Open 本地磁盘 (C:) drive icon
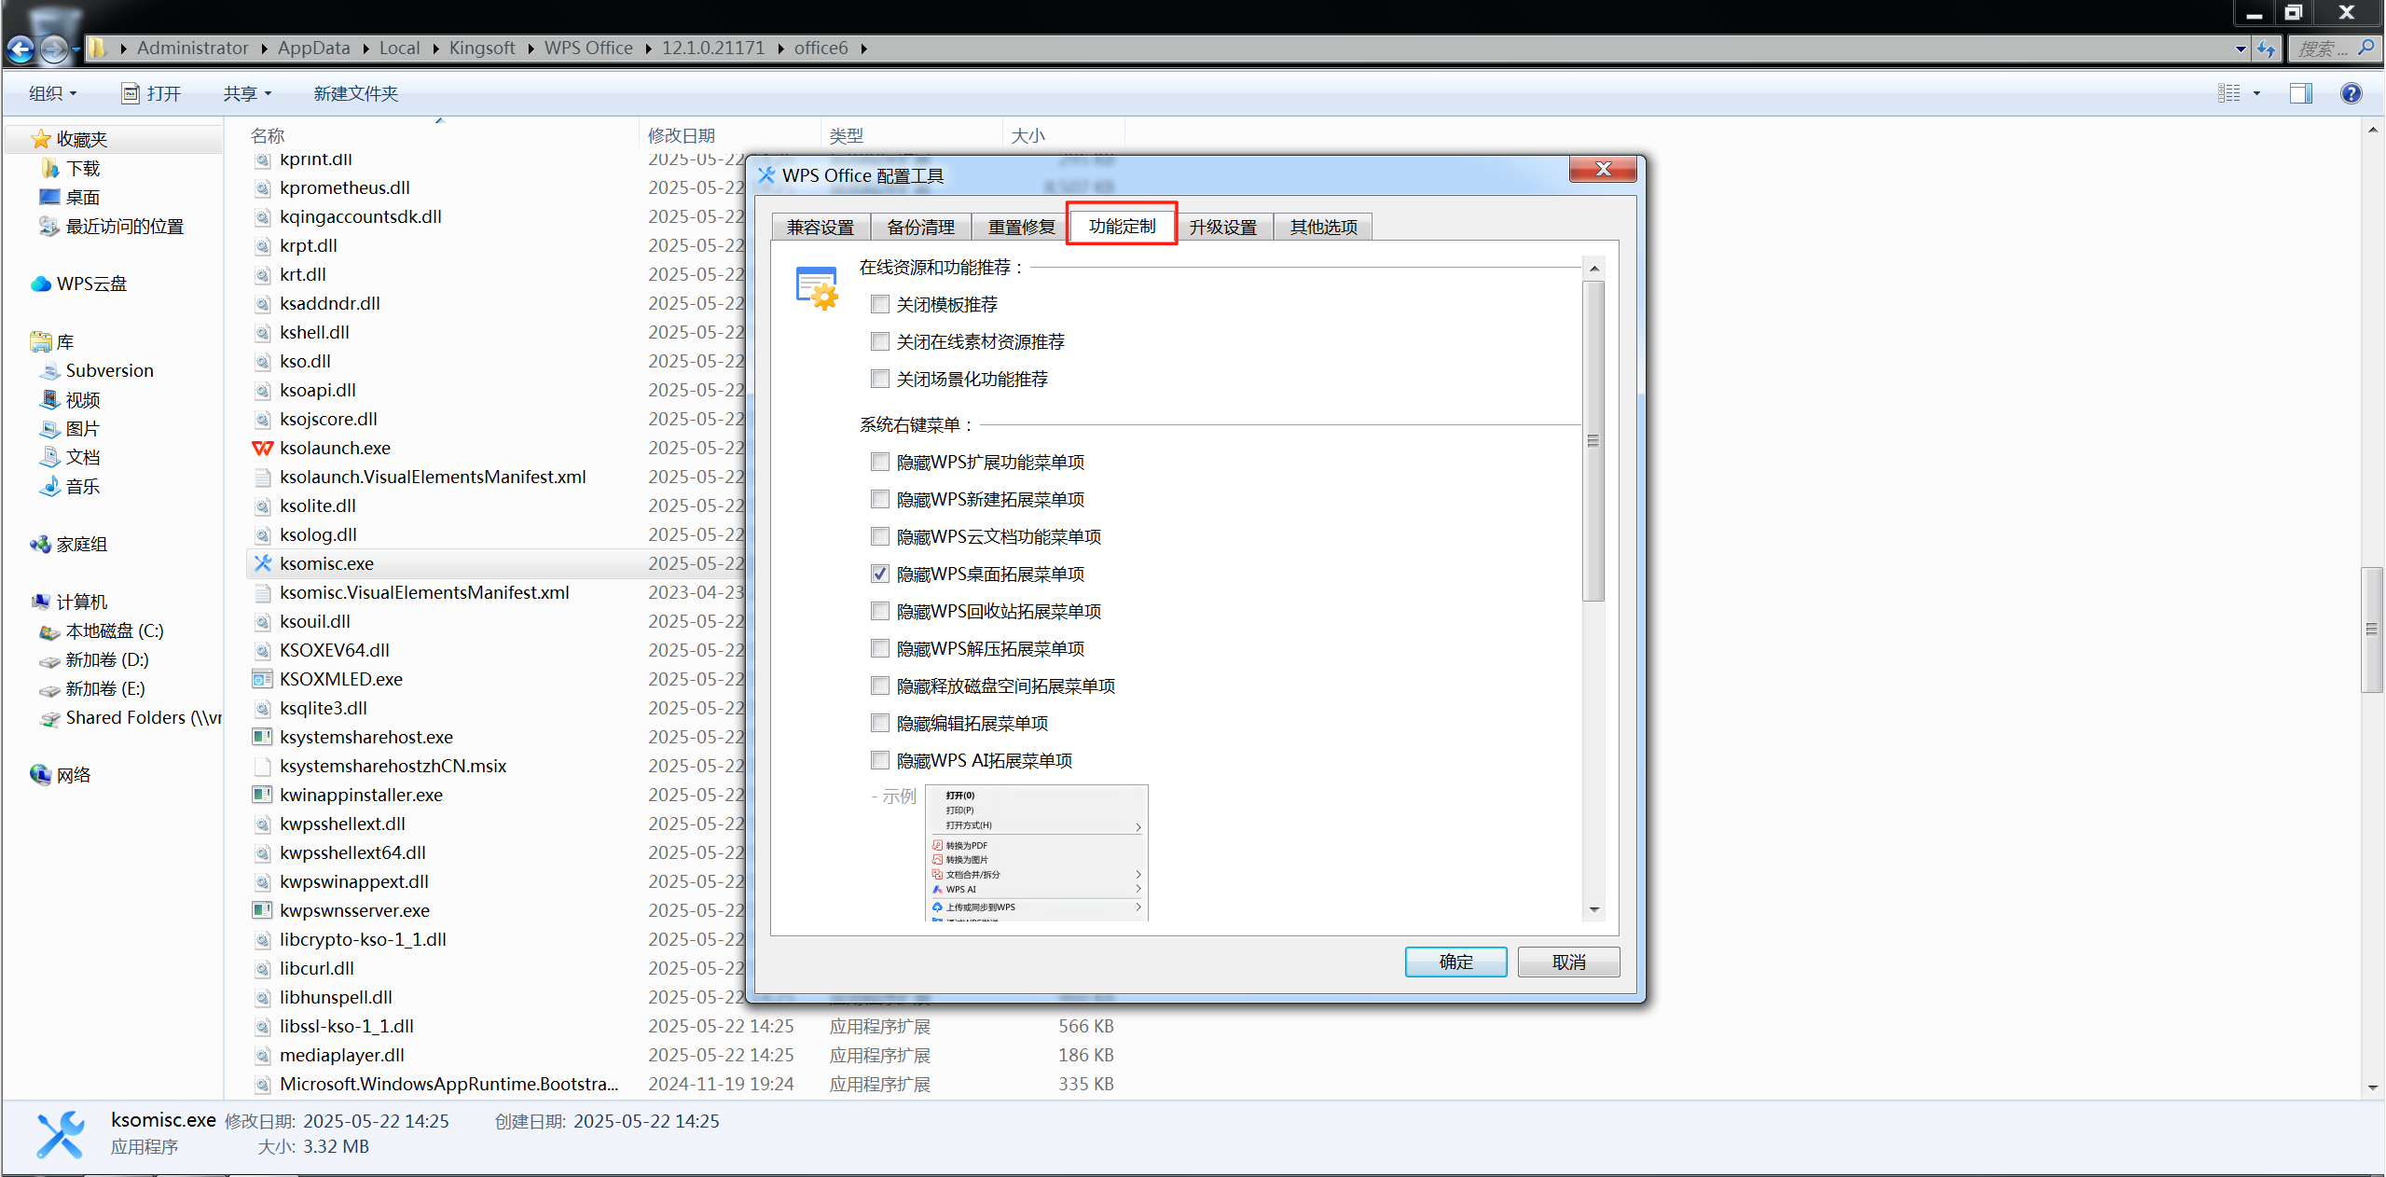The width and height of the screenshot is (2386, 1177). 50,631
